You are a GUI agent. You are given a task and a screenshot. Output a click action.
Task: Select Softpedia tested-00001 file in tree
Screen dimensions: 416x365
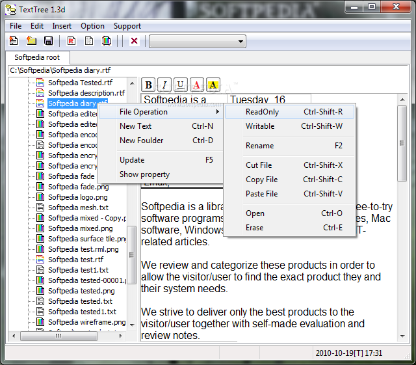[87, 280]
